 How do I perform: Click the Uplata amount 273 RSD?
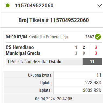pyautogui.click(x=93, y=83)
